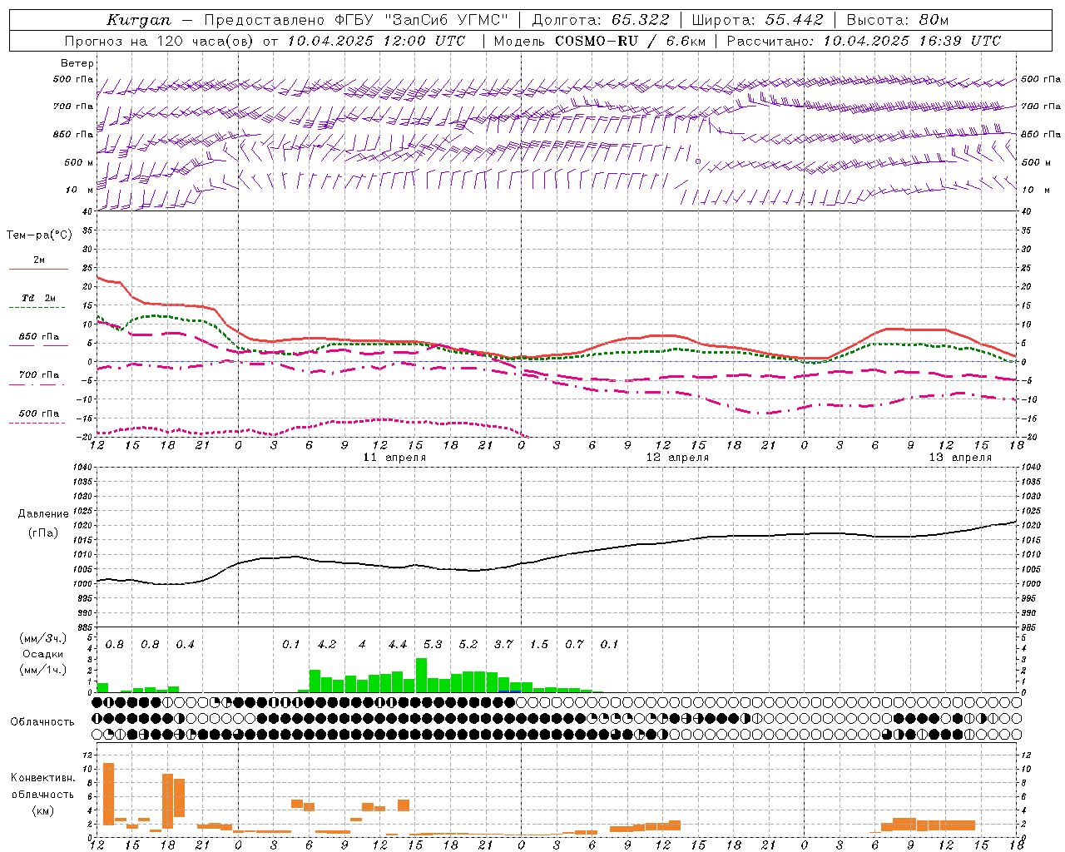Click the "Осадки" precipitation label
This screenshot has height=852, width=1065.
point(43,654)
